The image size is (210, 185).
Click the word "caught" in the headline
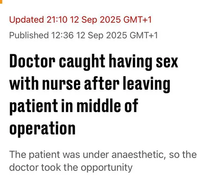tap(82, 62)
